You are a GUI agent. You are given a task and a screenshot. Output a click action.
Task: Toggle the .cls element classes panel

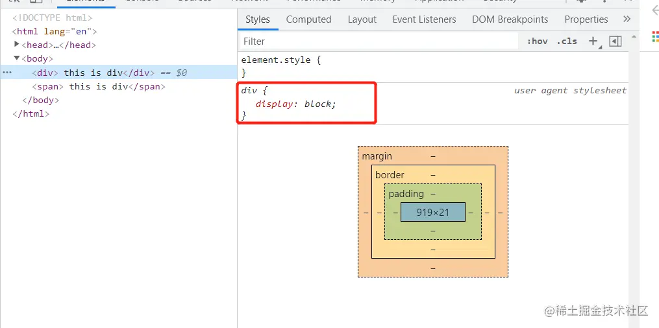(x=567, y=41)
